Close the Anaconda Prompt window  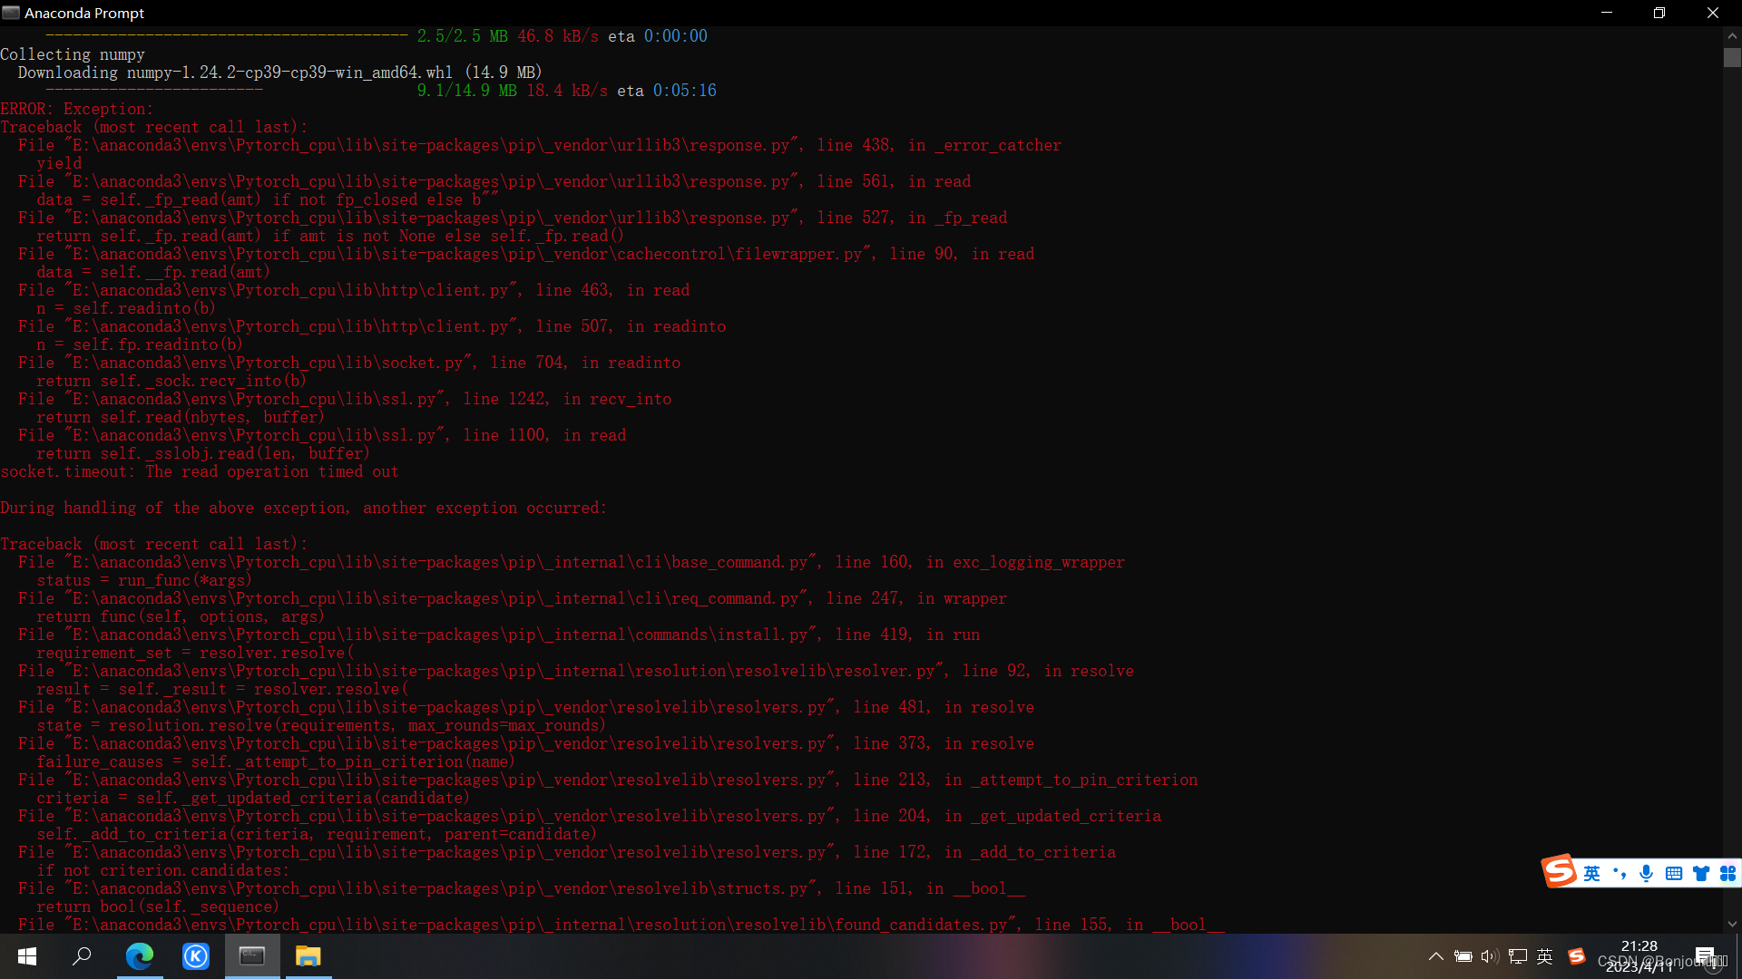[x=1713, y=13]
